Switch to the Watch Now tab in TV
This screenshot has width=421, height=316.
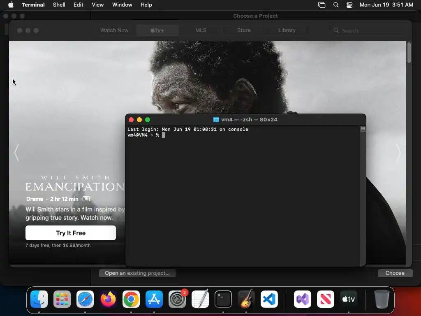pyautogui.click(x=114, y=30)
